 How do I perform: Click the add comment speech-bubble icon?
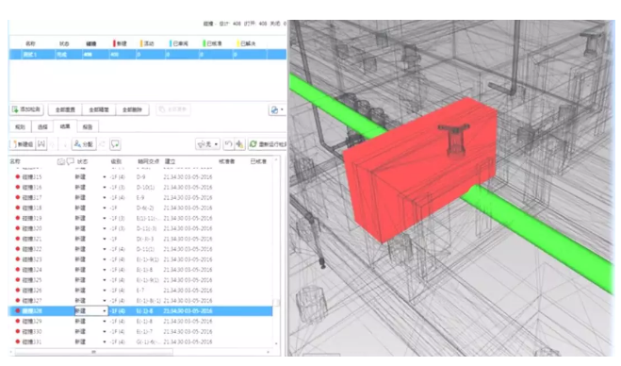(115, 144)
